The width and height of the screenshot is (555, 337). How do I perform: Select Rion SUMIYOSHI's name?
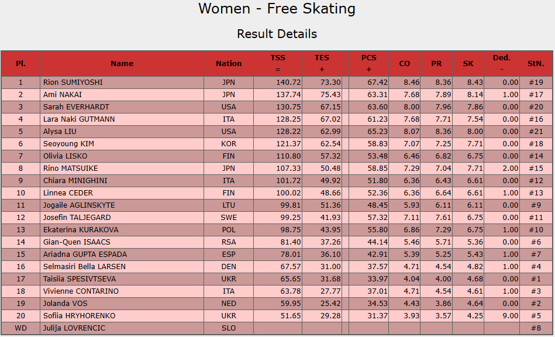click(73, 82)
